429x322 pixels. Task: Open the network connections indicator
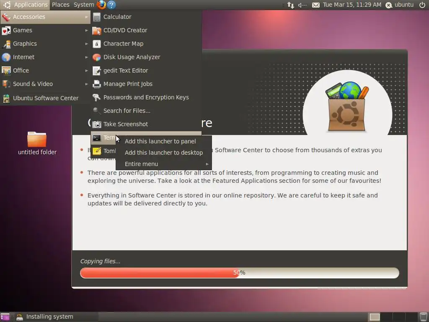[x=291, y=5]
